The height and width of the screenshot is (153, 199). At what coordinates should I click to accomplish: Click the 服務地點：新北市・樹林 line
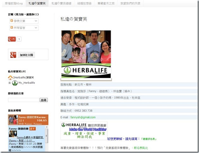[x=76, y=84]
